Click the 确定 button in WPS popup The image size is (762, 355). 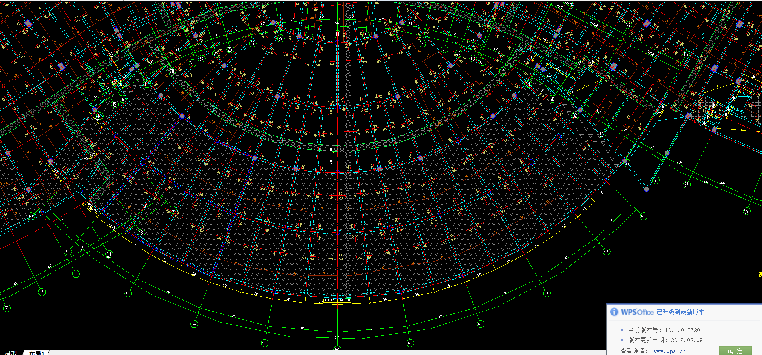[x=735, y=351]
